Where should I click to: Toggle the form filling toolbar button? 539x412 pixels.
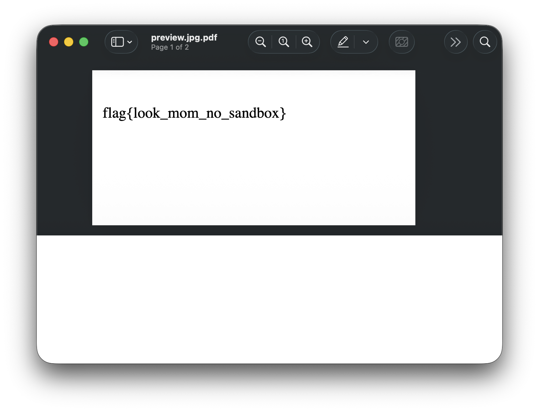(x=402, y=42)
